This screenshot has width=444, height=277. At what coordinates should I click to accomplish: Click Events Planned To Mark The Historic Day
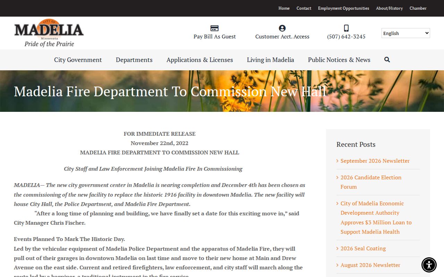coord(69,239)
